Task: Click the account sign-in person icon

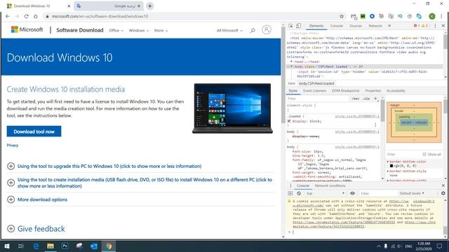Action: 267,29
